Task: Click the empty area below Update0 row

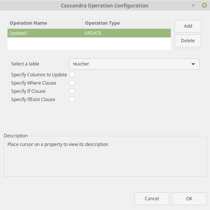Action: [x=89, y=43]
